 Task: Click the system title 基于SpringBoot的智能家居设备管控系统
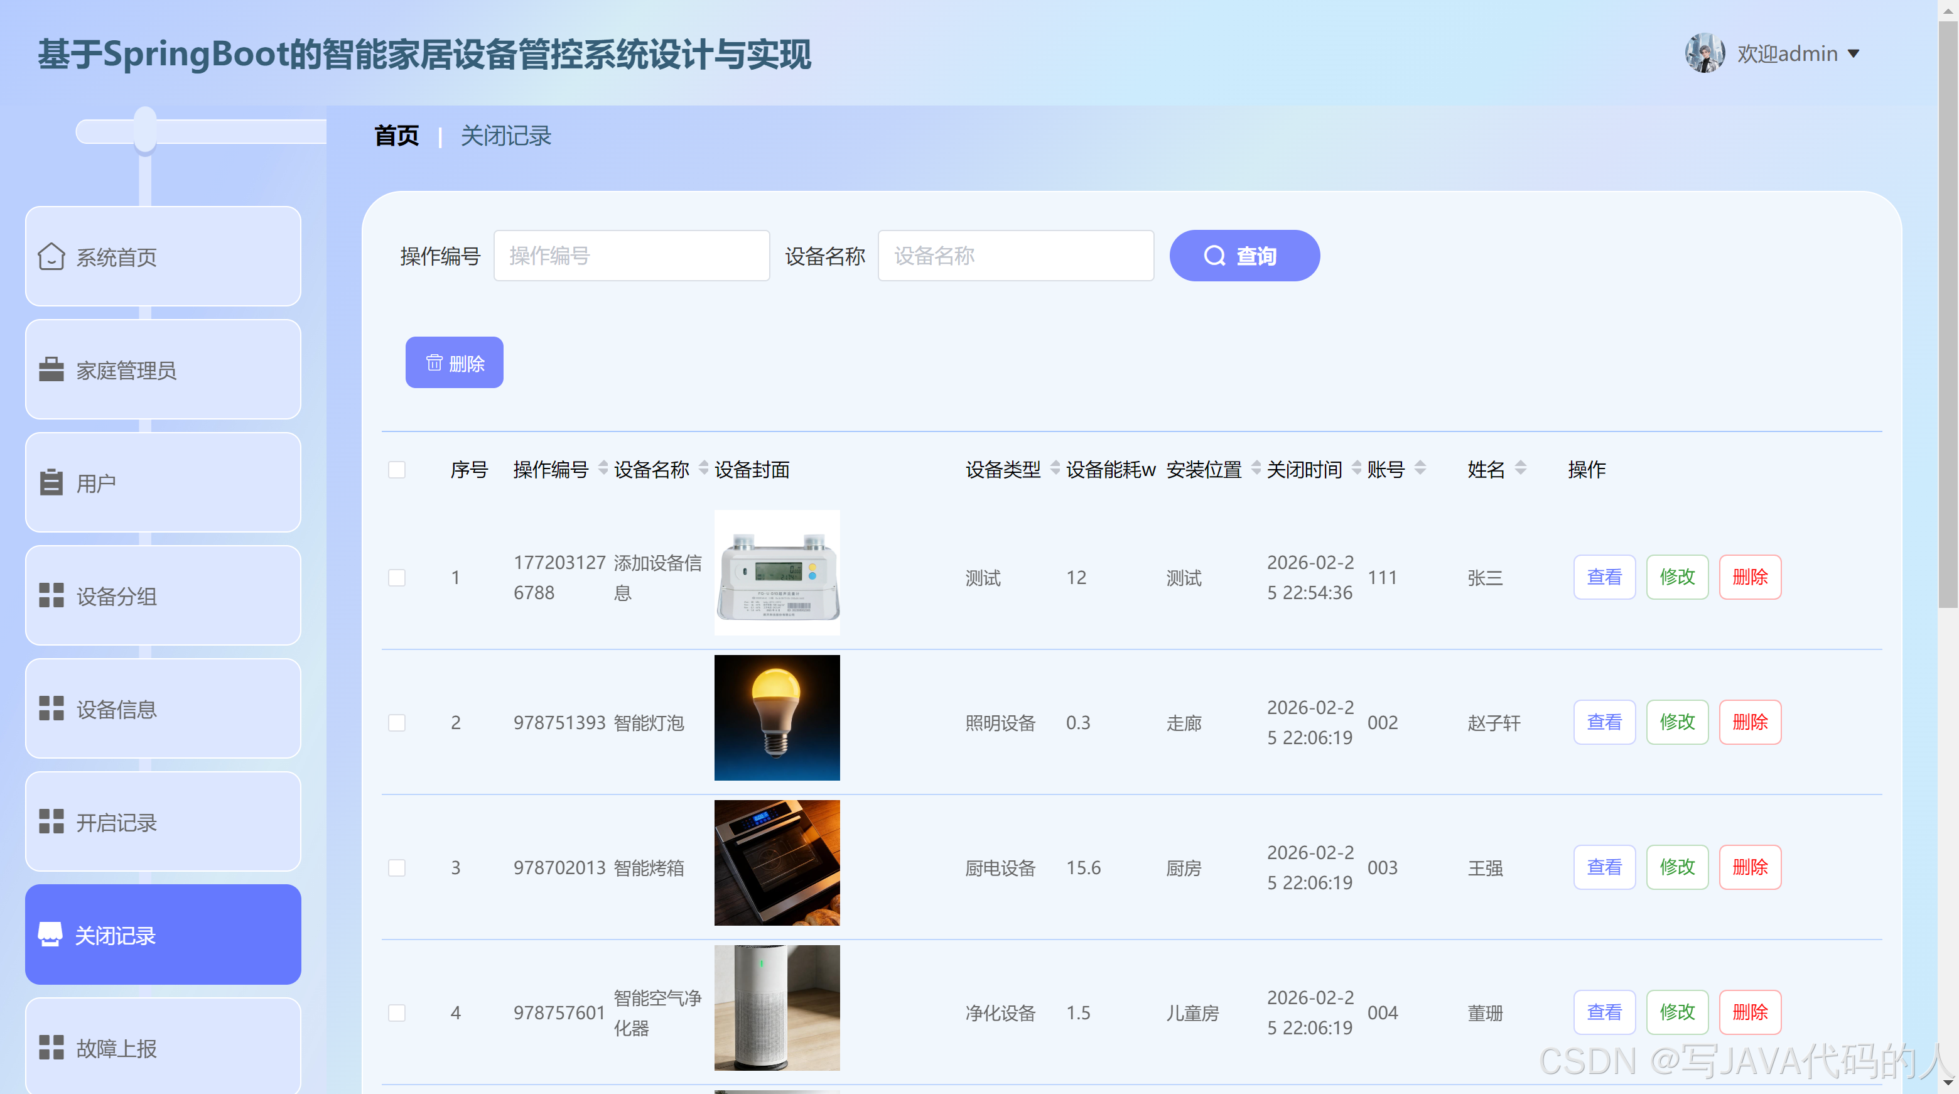424,54
